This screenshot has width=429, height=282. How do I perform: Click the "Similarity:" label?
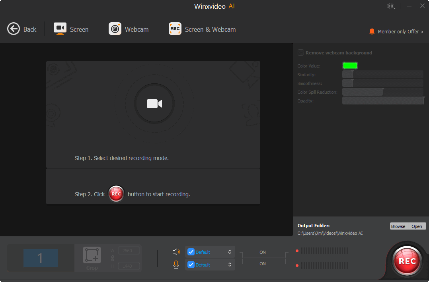tap(306, 75)
